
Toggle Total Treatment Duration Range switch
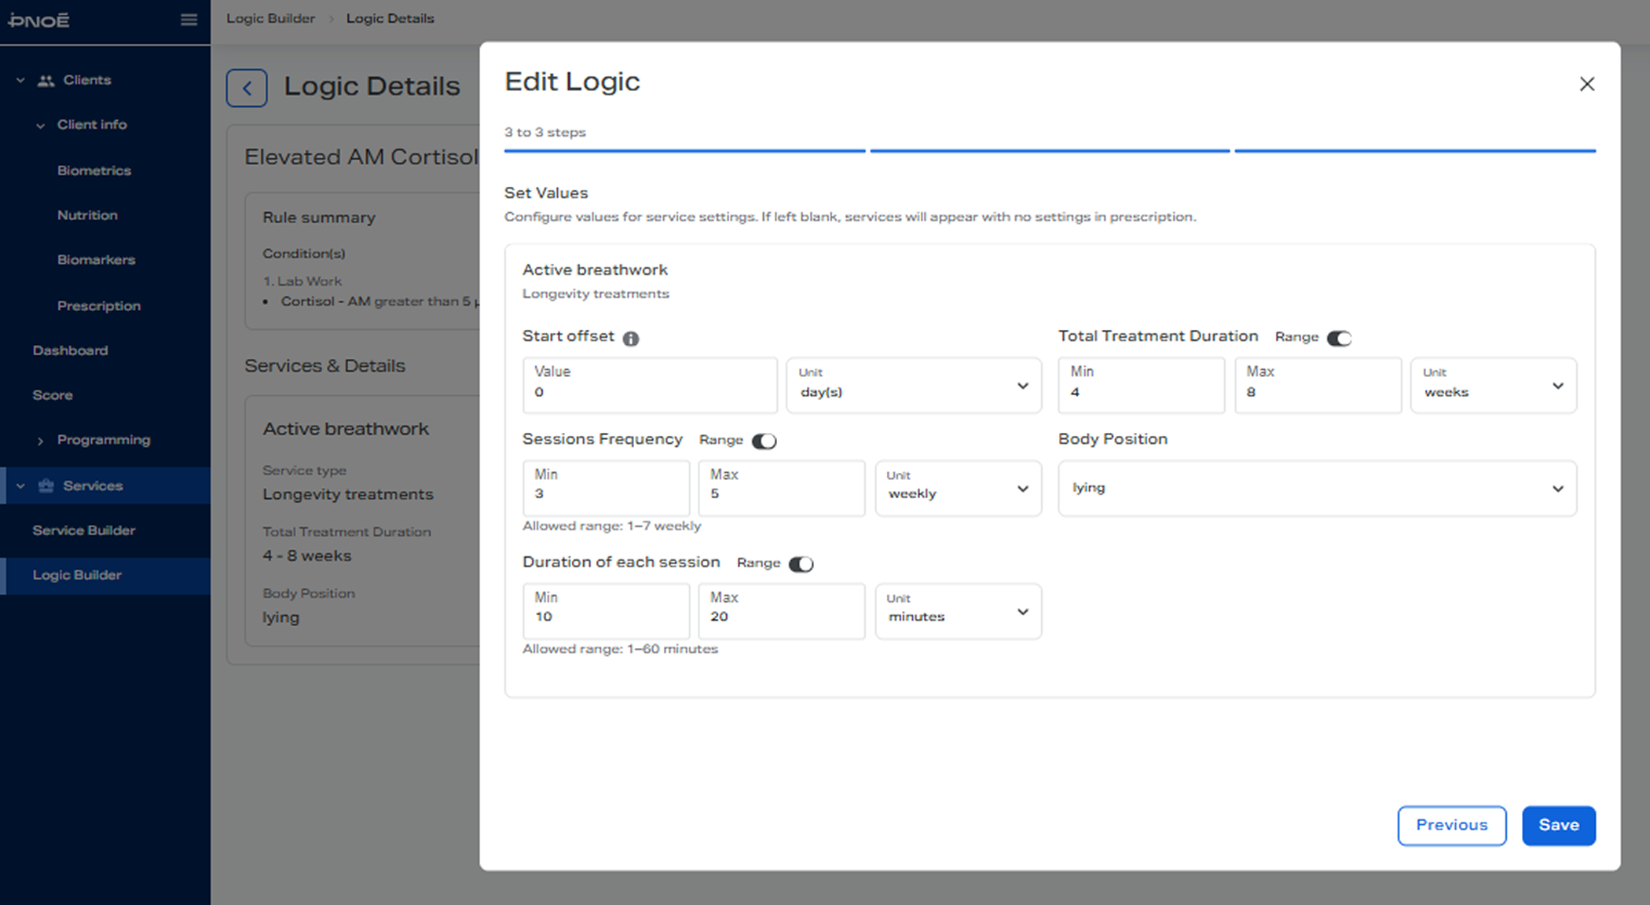click(x=1339, y=338)
